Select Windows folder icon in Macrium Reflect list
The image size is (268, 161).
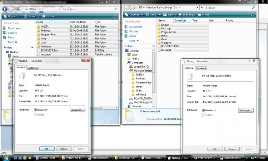pos(159,43)
